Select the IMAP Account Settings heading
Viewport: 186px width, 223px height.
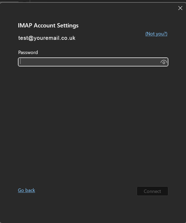[x=48, y=26]
